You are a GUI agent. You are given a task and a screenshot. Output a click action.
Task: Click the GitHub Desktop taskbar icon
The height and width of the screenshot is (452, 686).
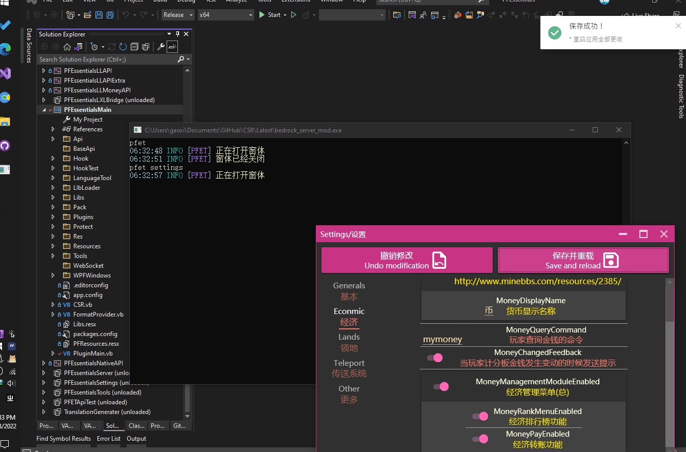coord(5,146)
